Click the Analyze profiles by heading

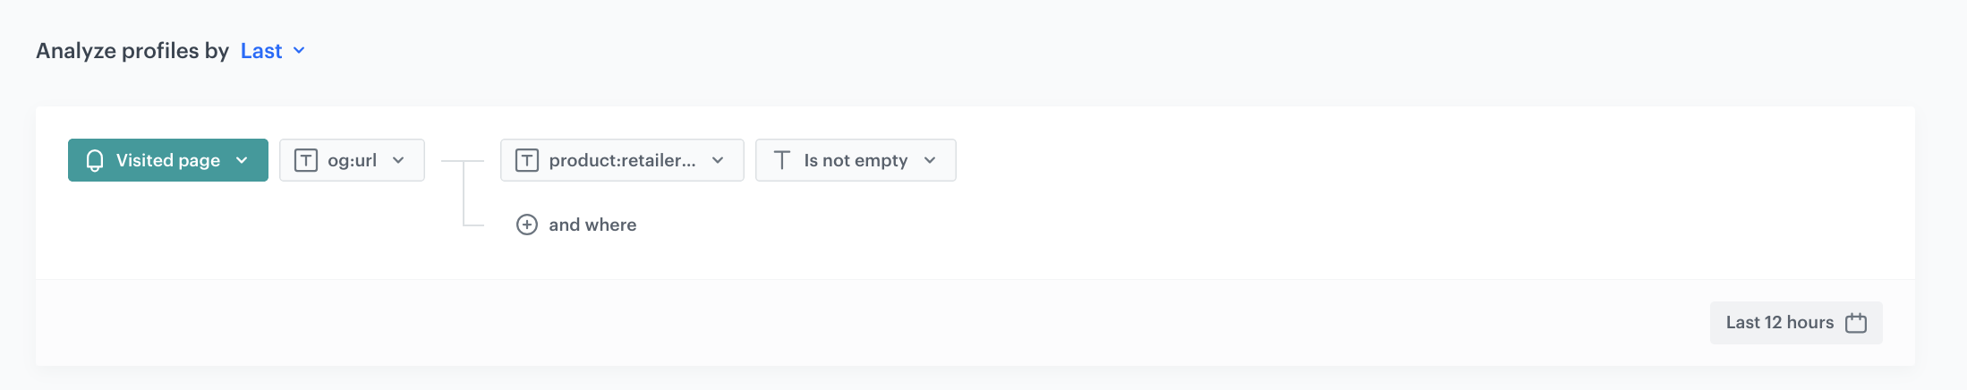tap(132, 51)
